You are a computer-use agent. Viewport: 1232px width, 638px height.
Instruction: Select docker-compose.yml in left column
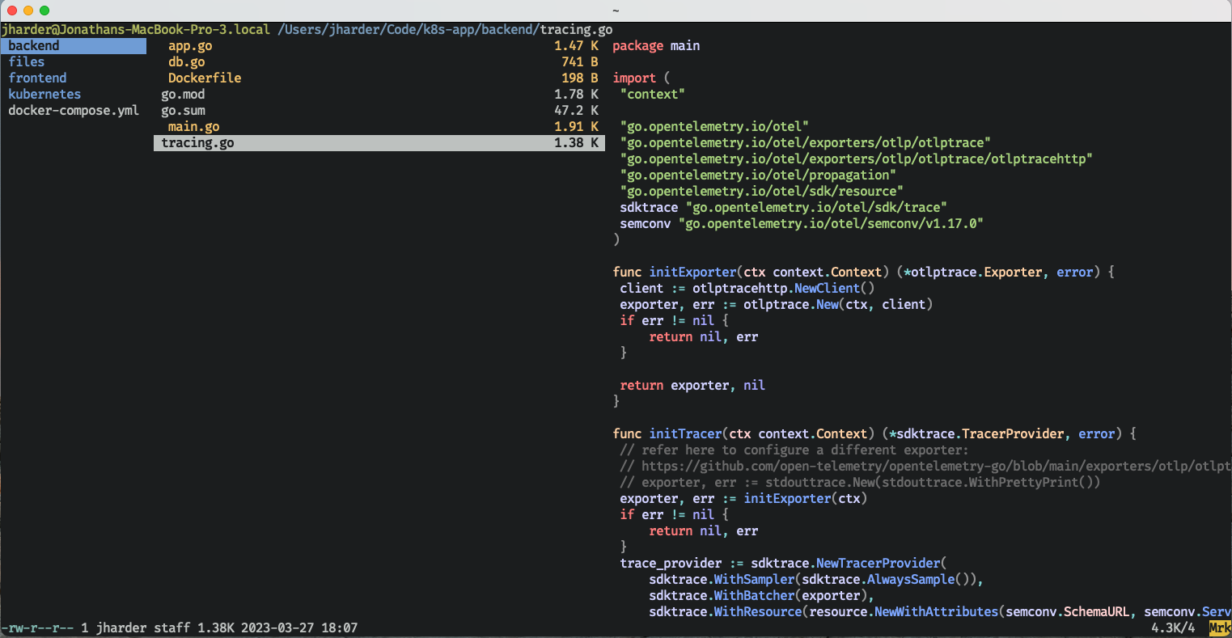(74, 111)
